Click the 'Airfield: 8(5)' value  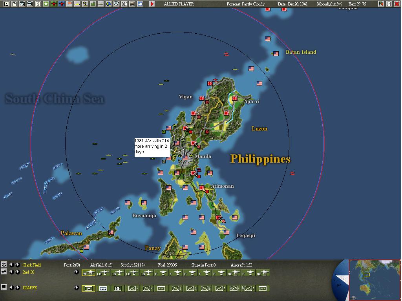pos(101,265)
